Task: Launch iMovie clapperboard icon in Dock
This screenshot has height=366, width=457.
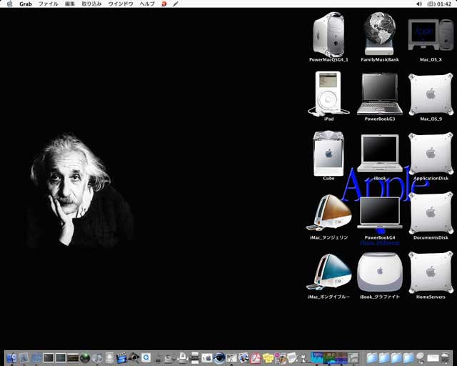Action: click(x=121, y=358)
